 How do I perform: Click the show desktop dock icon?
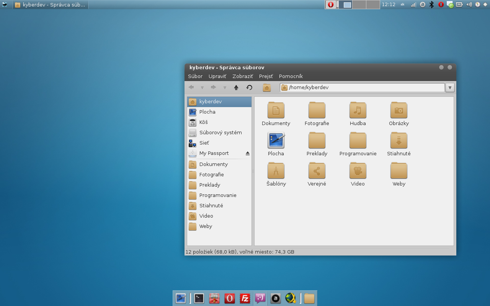click(x=181, y=298)
